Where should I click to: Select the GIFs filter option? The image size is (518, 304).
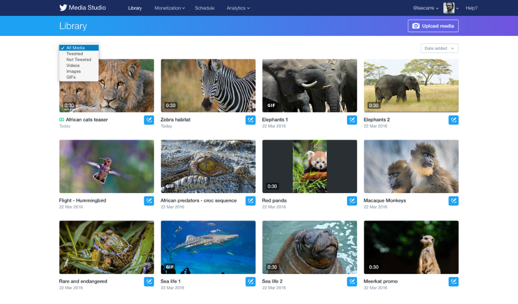[72, 77]
